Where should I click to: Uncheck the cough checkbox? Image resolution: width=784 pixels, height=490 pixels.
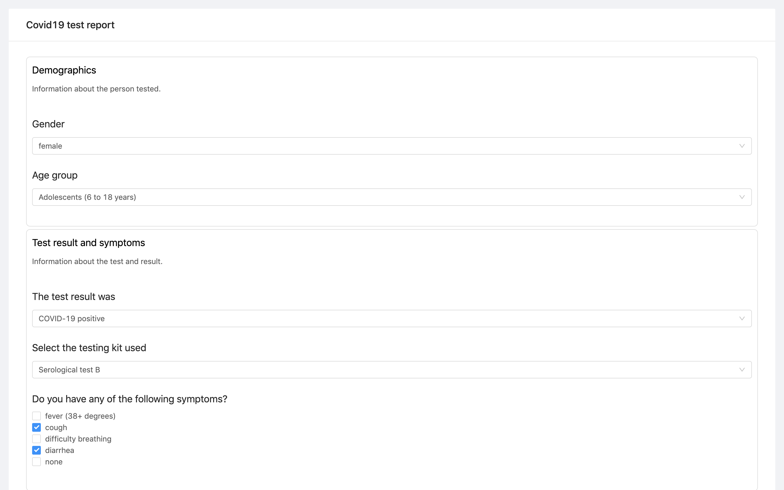point(36,427)
